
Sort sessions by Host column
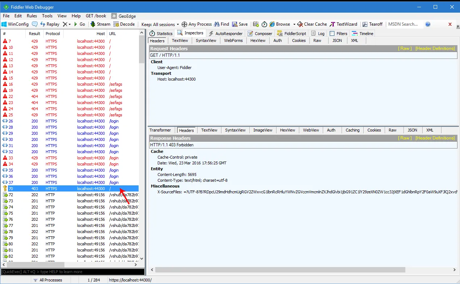85,34
